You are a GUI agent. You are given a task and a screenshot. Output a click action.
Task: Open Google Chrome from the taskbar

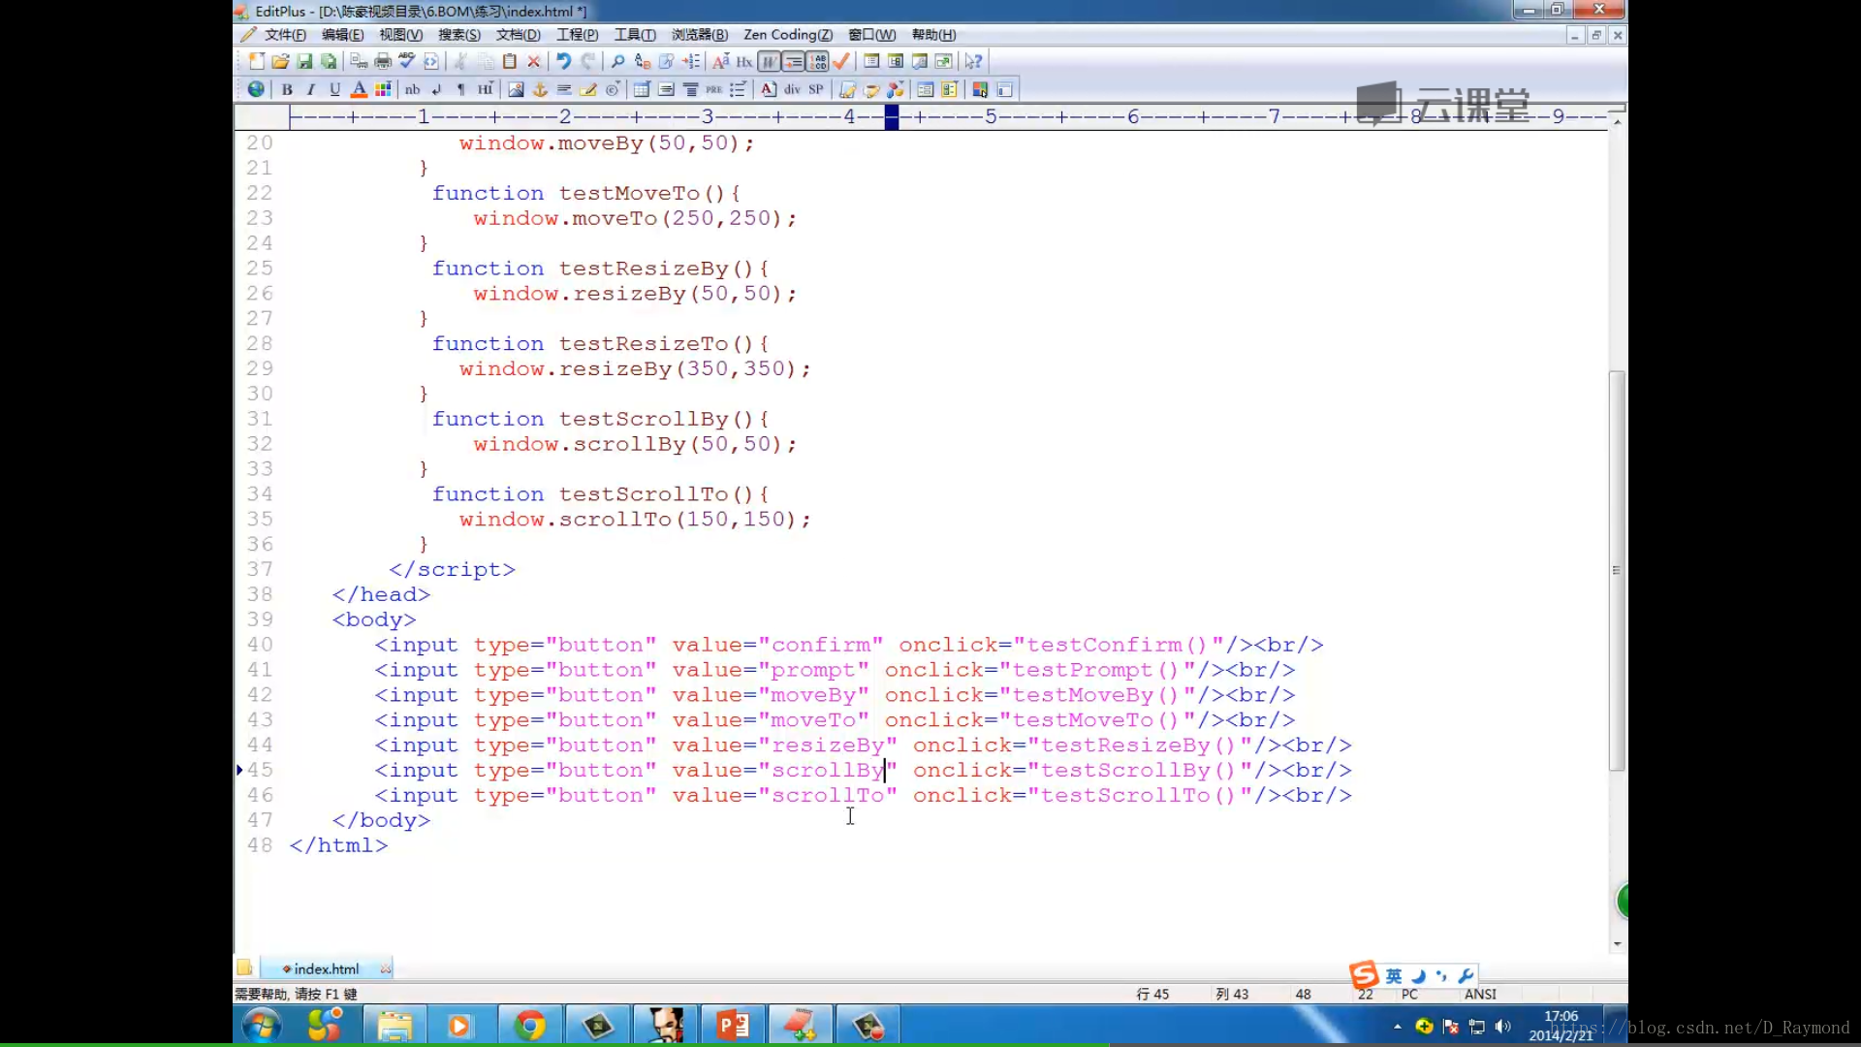coord(529,1026)
